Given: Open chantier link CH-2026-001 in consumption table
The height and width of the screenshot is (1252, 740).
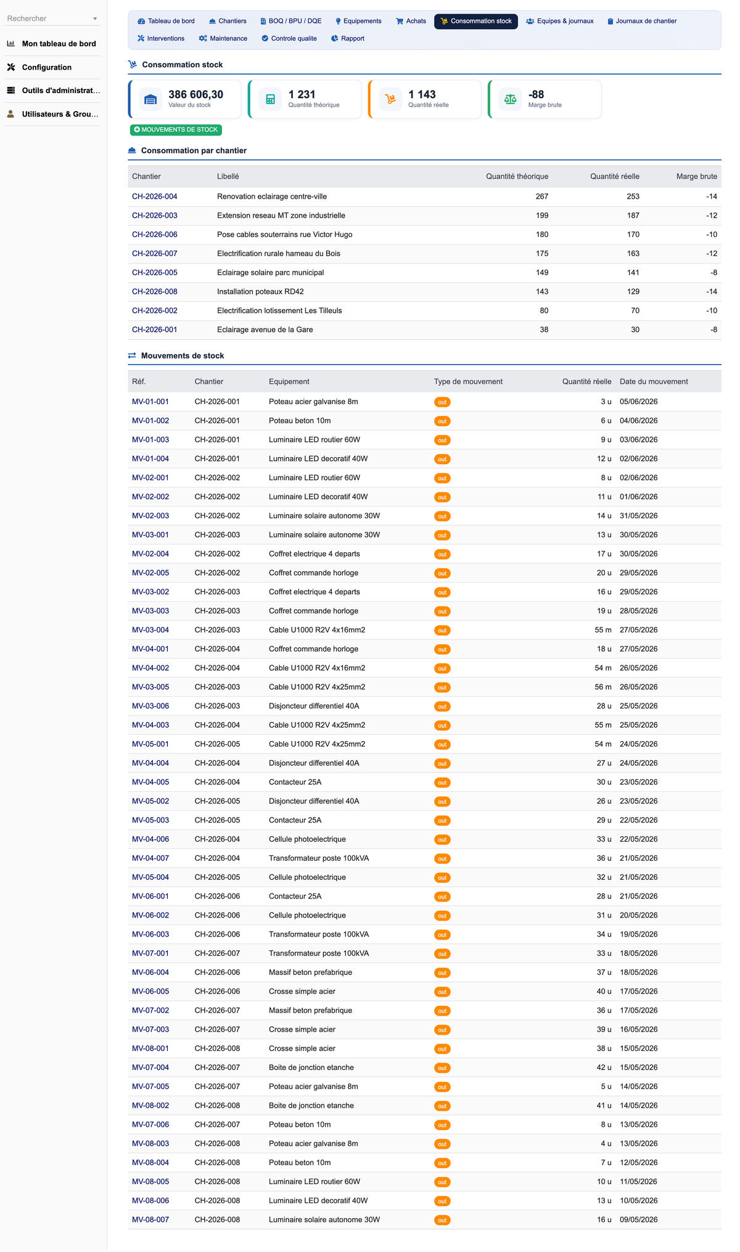Looking at the screenshot, I should (155, 330).
